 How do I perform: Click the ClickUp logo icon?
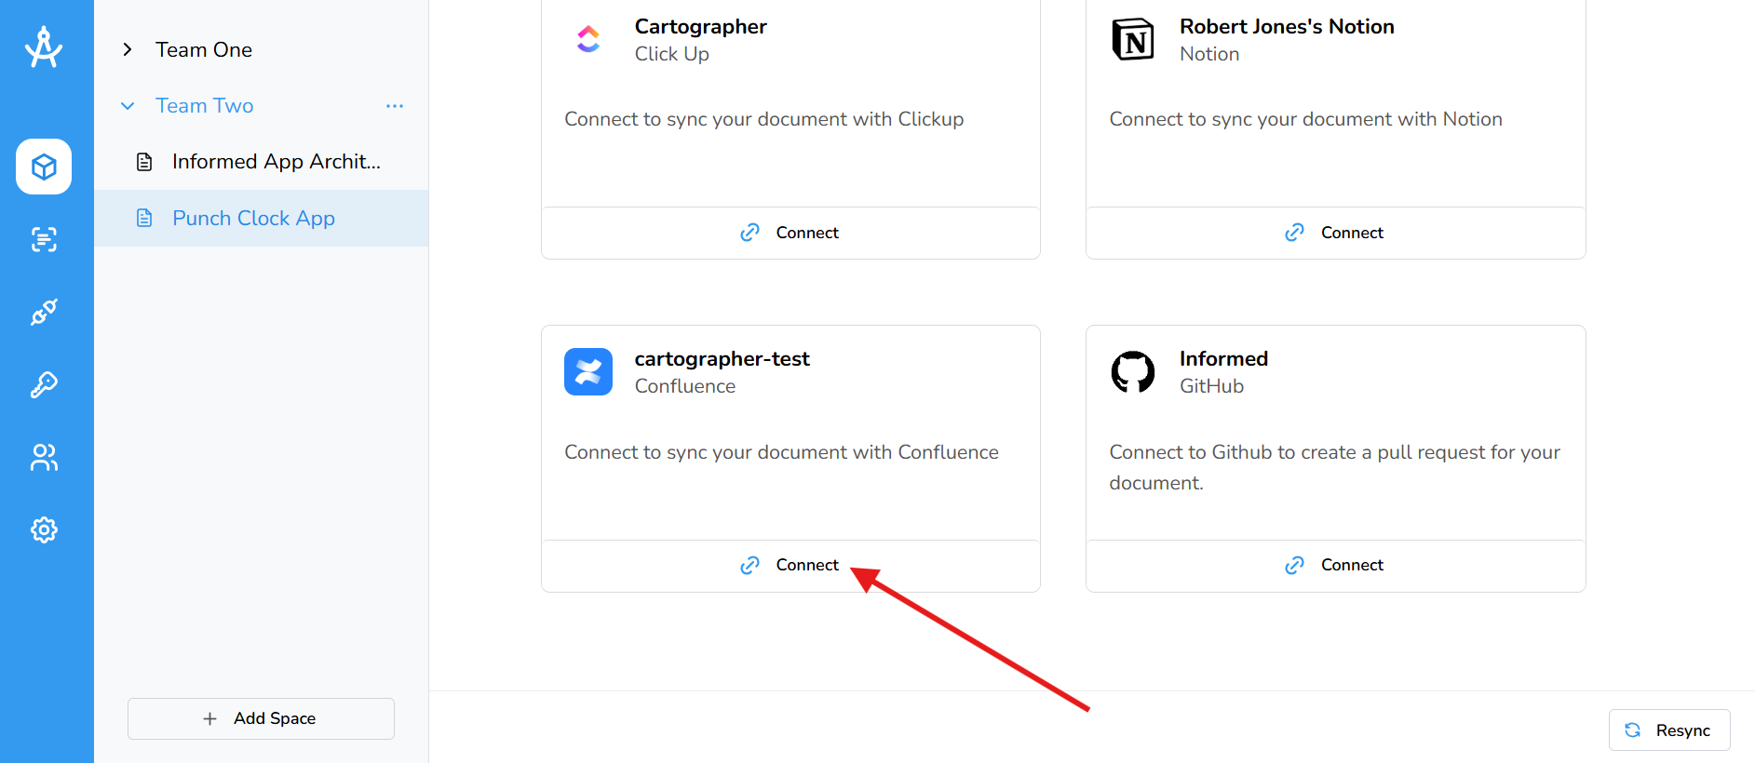588,39
